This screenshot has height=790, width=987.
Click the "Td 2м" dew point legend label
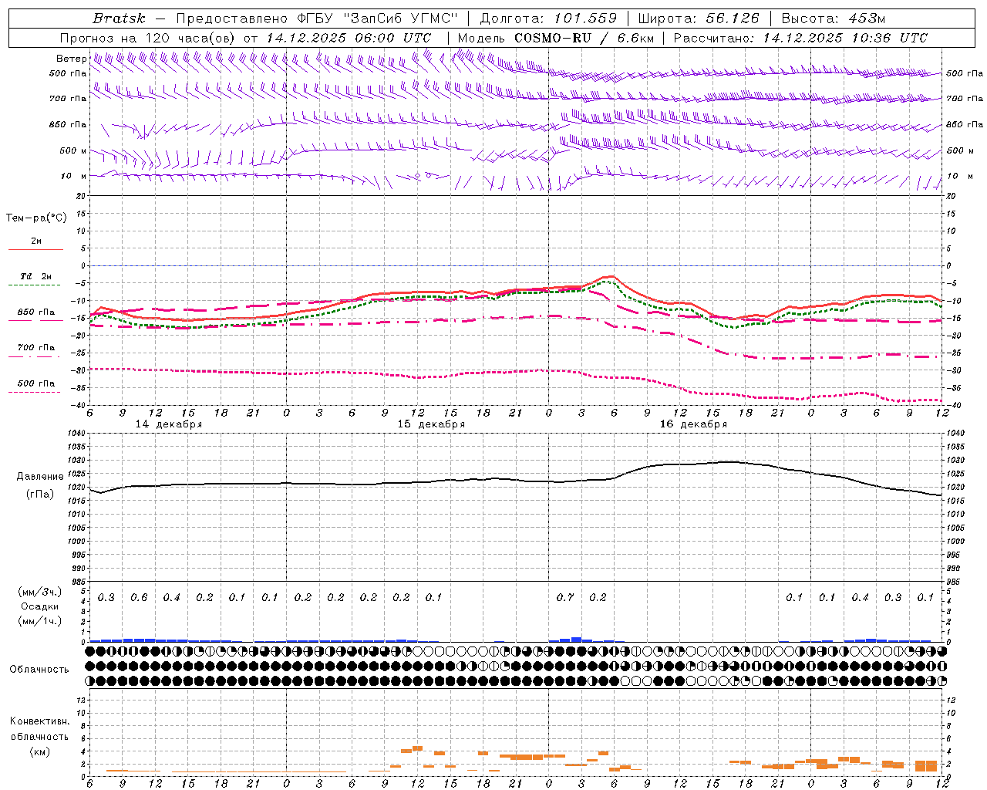tap(35, 276)
